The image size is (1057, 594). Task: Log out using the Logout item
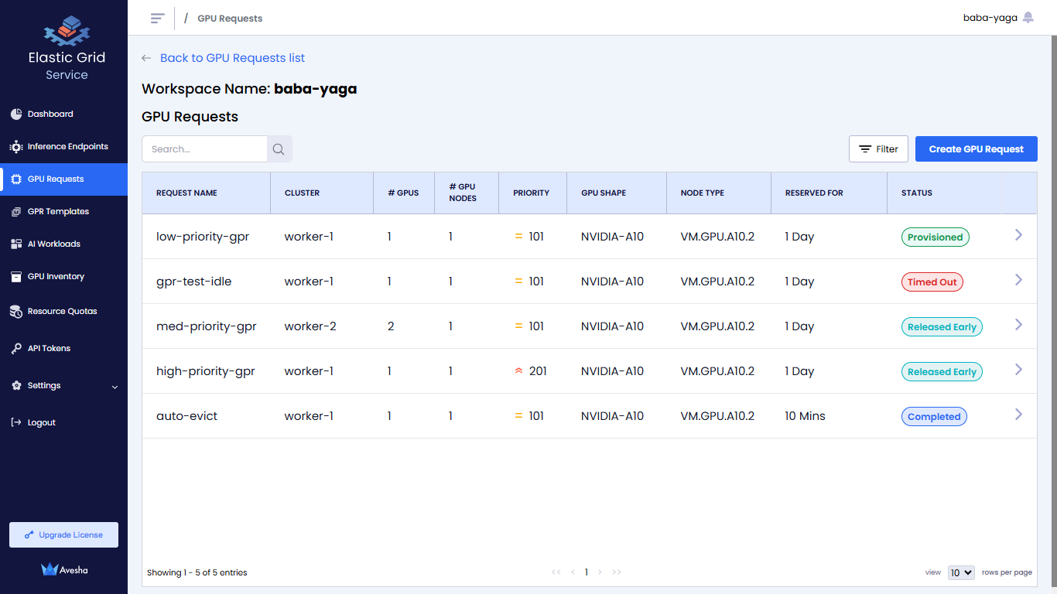41,423
